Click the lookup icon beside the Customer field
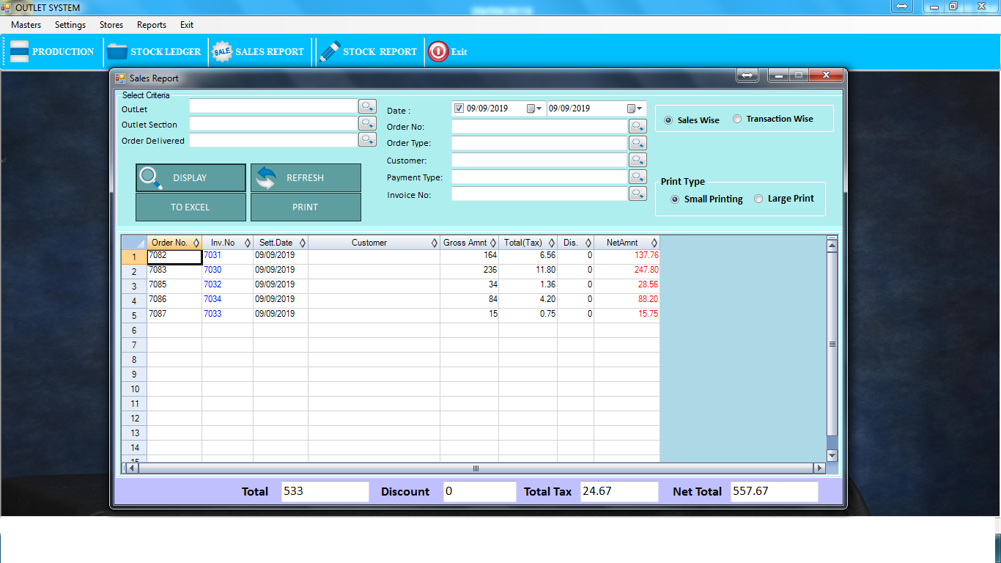Image resolution: width=1001 pixels, height=563 pixels. pyautogui.click(x=638, y=160)
